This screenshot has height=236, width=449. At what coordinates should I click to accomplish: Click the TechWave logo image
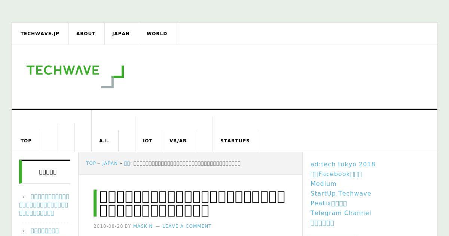75,77
